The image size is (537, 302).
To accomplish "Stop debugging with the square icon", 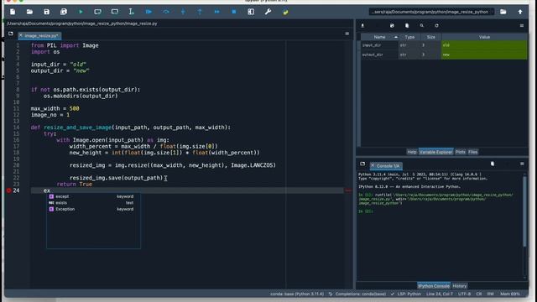I will click(234, 12).
